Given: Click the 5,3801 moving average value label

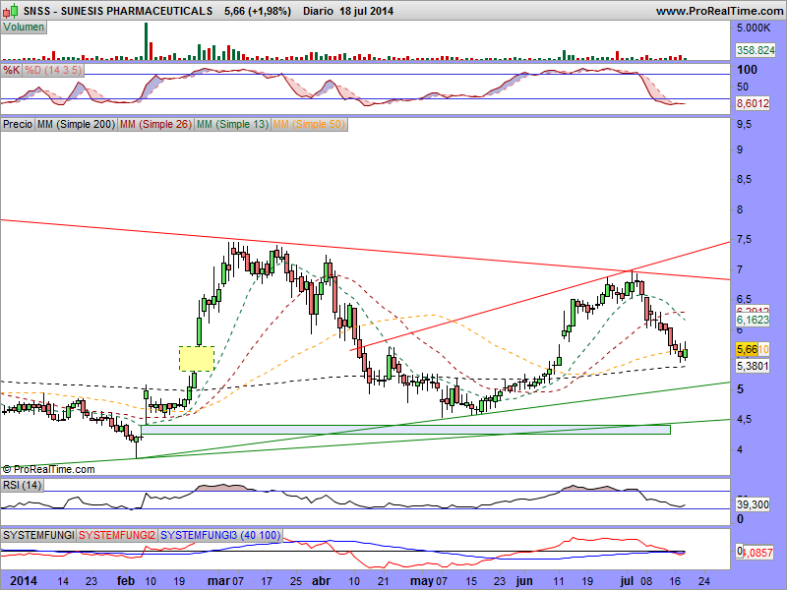Looking at the screenshot, I should tap(753, 366).
